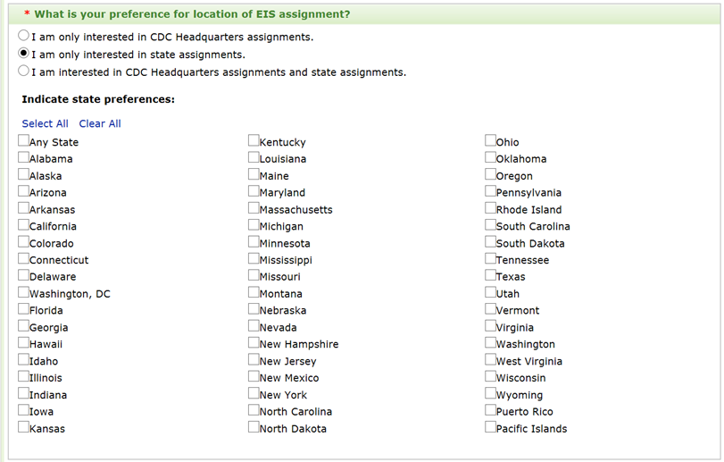Click the Clear All link

[x=100, y=123]
